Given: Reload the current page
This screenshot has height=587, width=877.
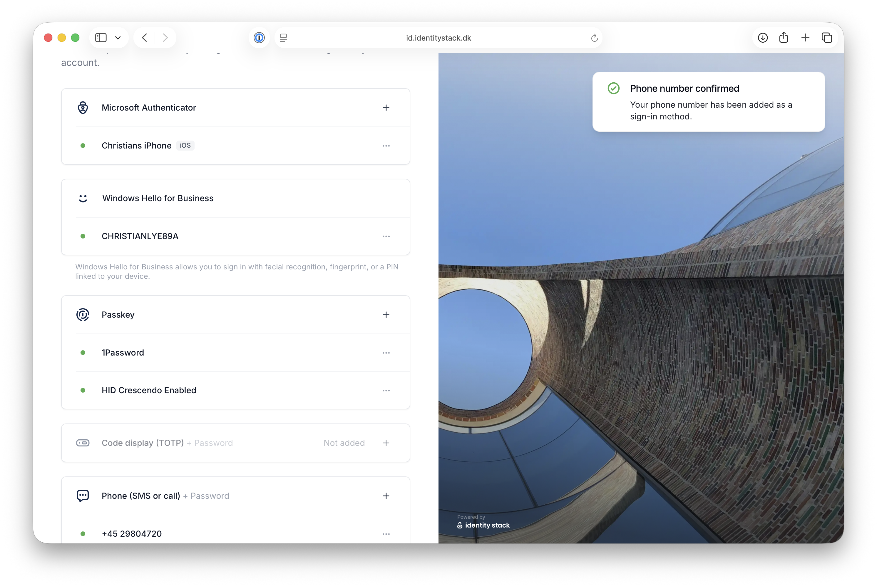Looking at the screenshot, I should (x=594, y=38).
